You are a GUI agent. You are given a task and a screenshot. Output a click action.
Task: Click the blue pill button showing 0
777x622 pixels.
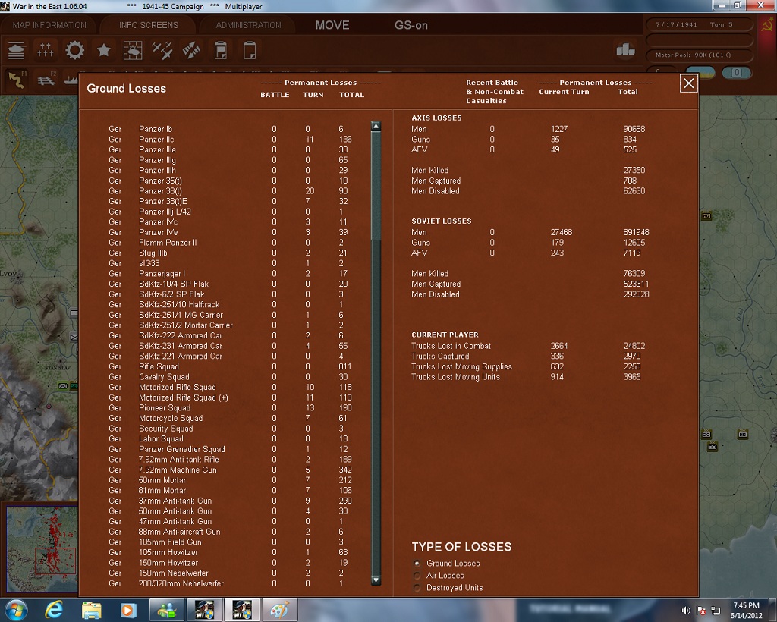point(737,73)
